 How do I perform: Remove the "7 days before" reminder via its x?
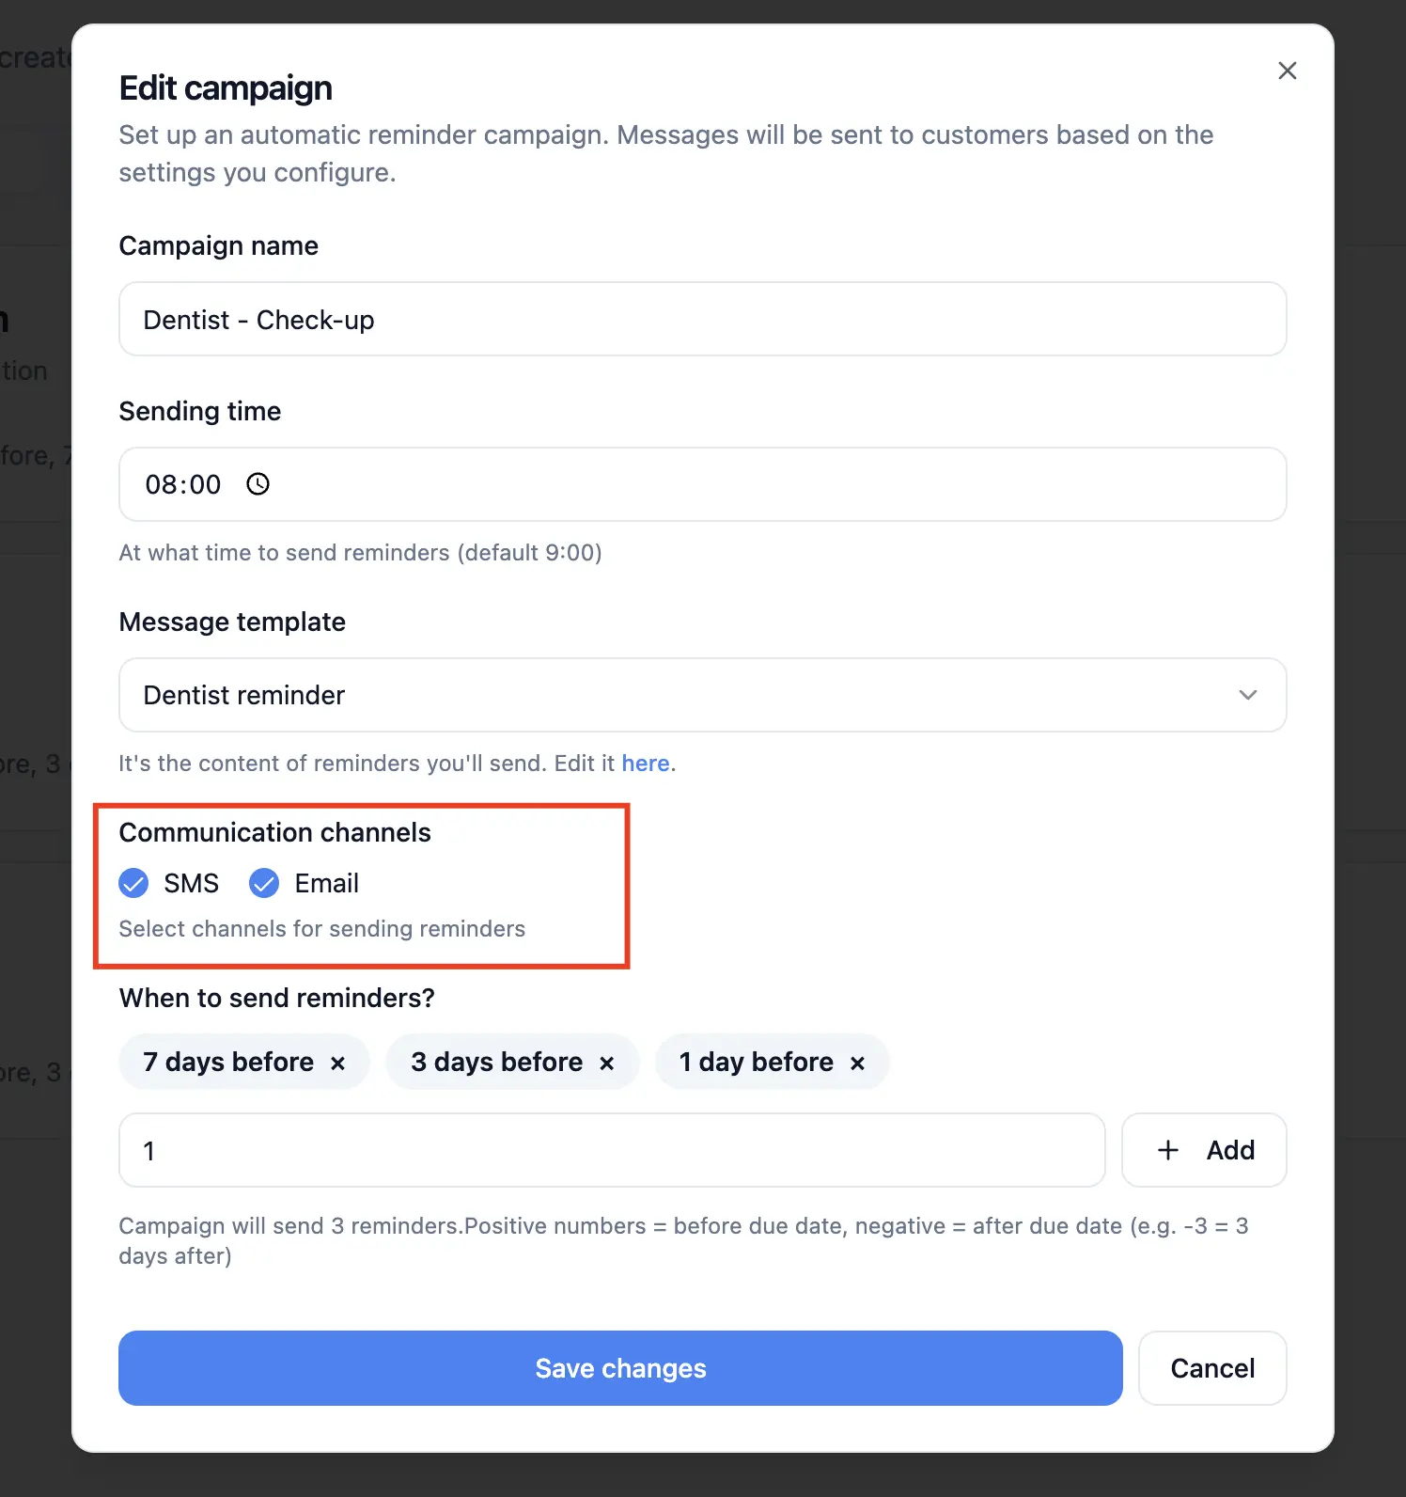click(338, 1063)
